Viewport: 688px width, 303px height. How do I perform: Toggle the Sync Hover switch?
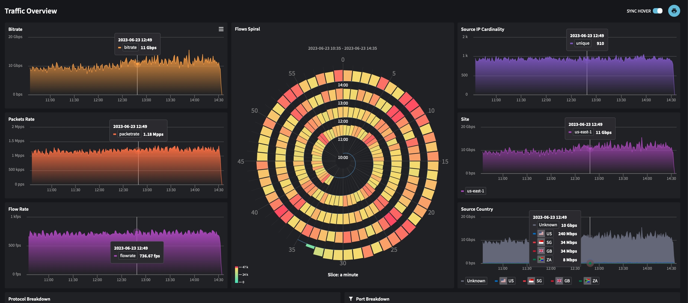coord(657,11)
